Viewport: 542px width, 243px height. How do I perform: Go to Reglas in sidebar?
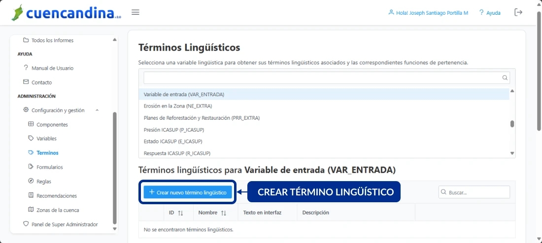pyautogui.click(x=43, y=182)
